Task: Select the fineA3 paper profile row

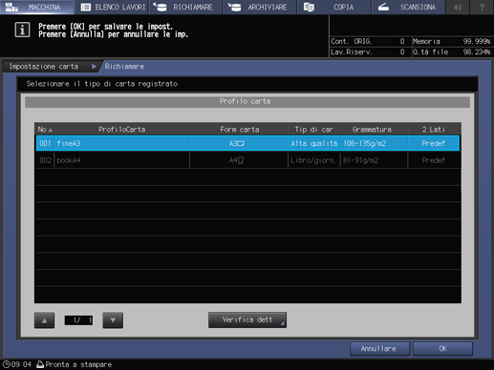Action: point(247,143)
